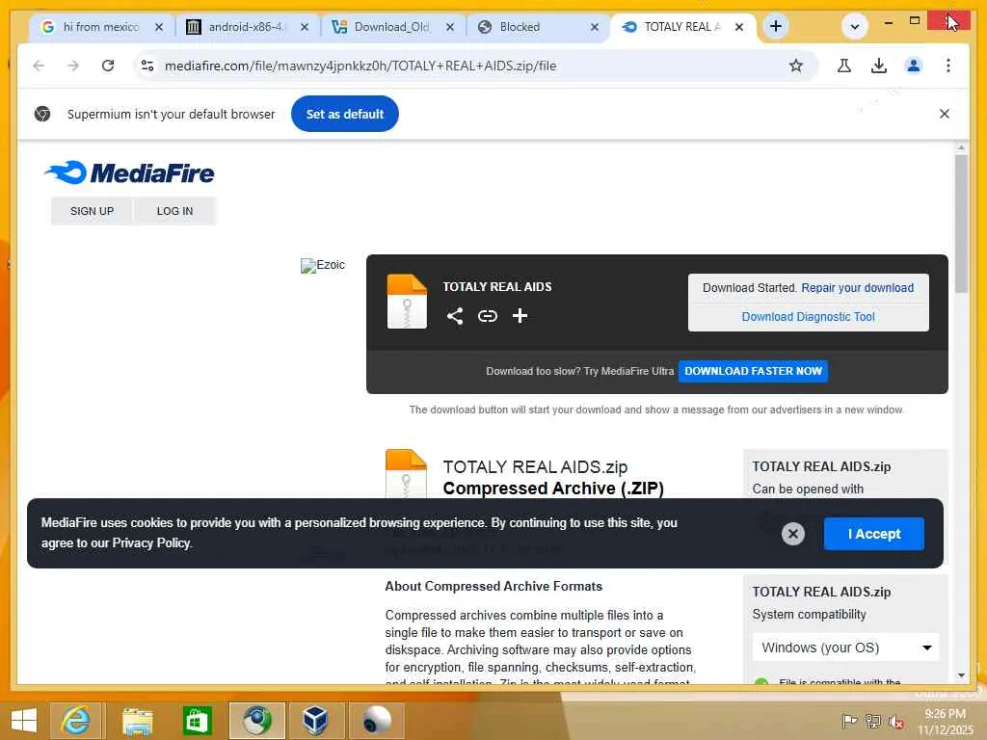Viewport: 987px width, 740px height.
Task: Click the browser forward arrow
Action: 73,66
